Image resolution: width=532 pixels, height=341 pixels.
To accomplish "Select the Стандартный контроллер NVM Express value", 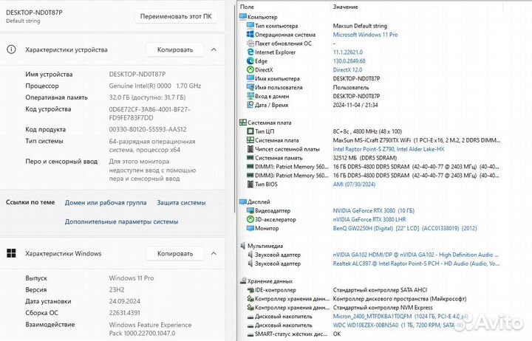I will [x=383, y=308].
